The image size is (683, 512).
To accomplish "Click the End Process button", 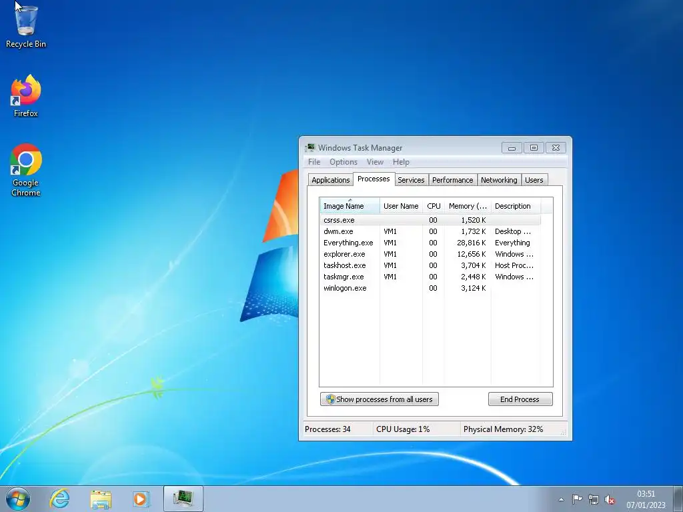I will (x=520, y=399).
